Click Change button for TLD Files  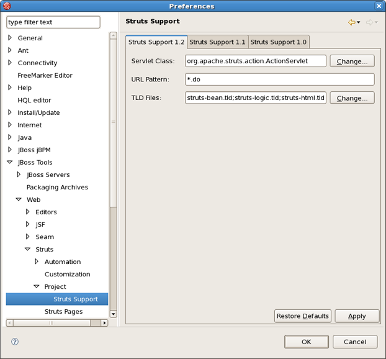pyautogui.click(x=352, y=98)
